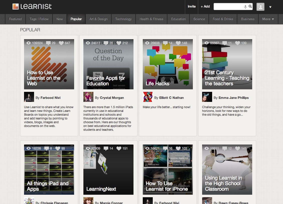This screenshot has width=283, height=204.
Task: Click "Make your life better... starting now!" text
Action: pos(167,107)
